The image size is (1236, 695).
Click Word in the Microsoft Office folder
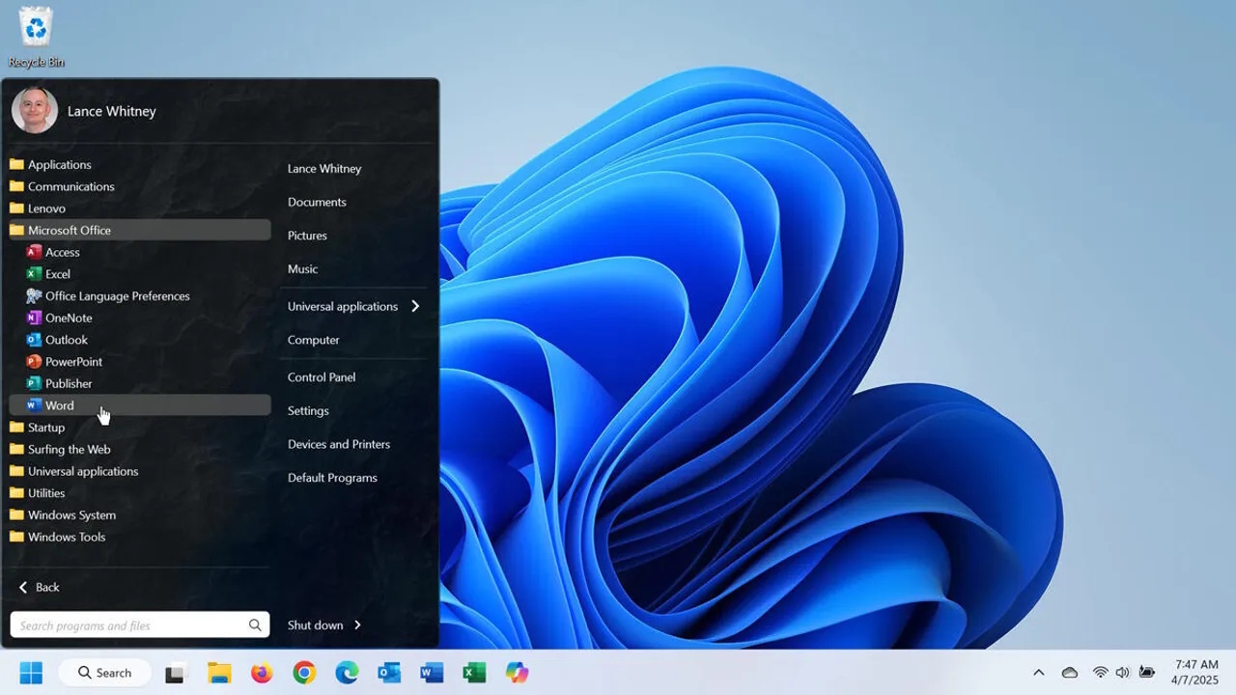pos(59,405)
